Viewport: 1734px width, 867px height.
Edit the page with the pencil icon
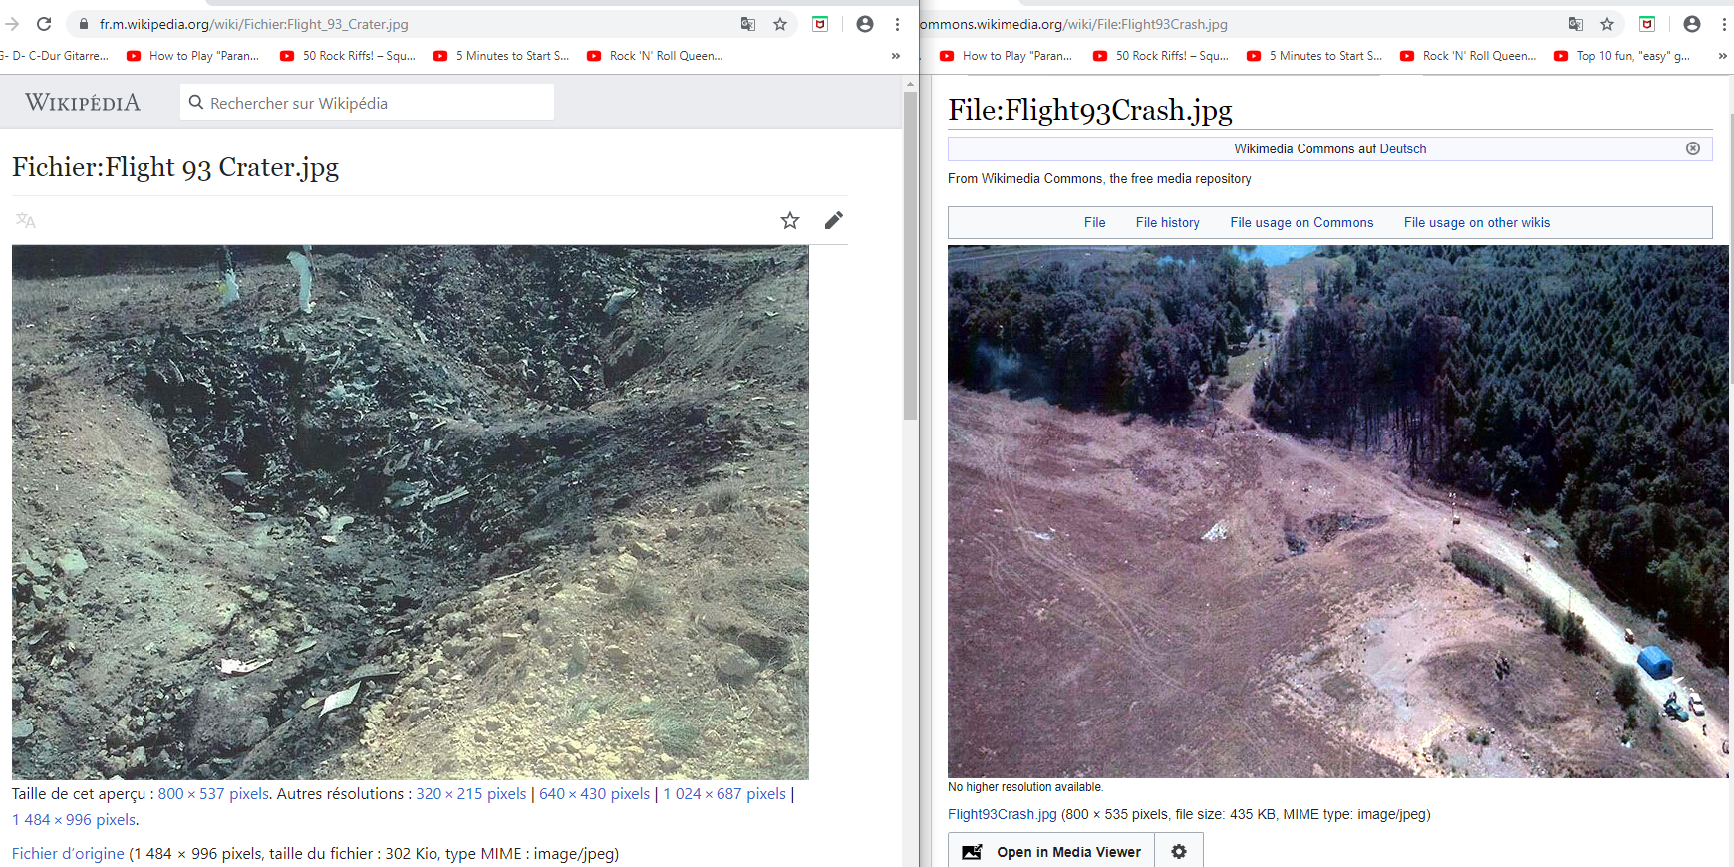tap(834, 220)
